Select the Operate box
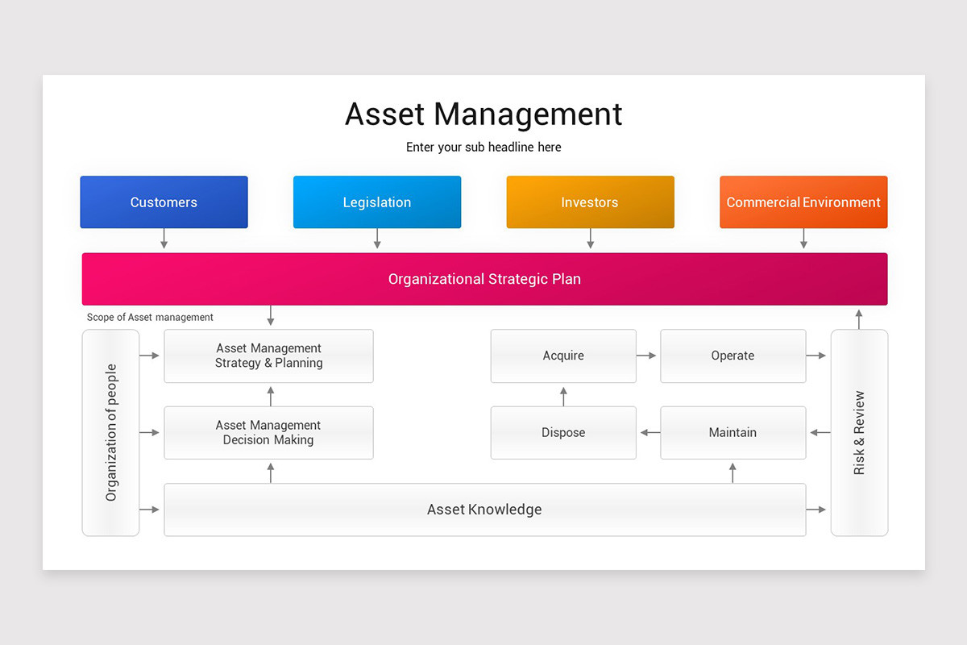This screenshot has height=645, width=967. click(x=733, y=356)
